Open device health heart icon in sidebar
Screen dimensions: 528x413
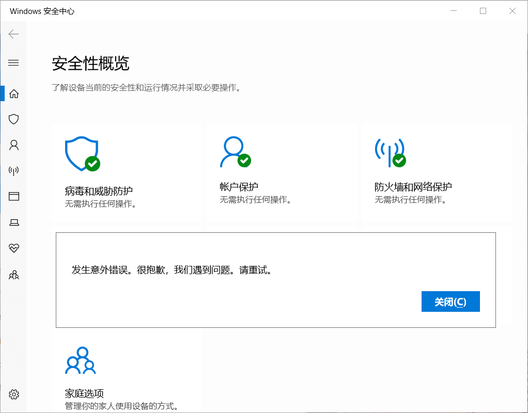click(x=14, y=248)
